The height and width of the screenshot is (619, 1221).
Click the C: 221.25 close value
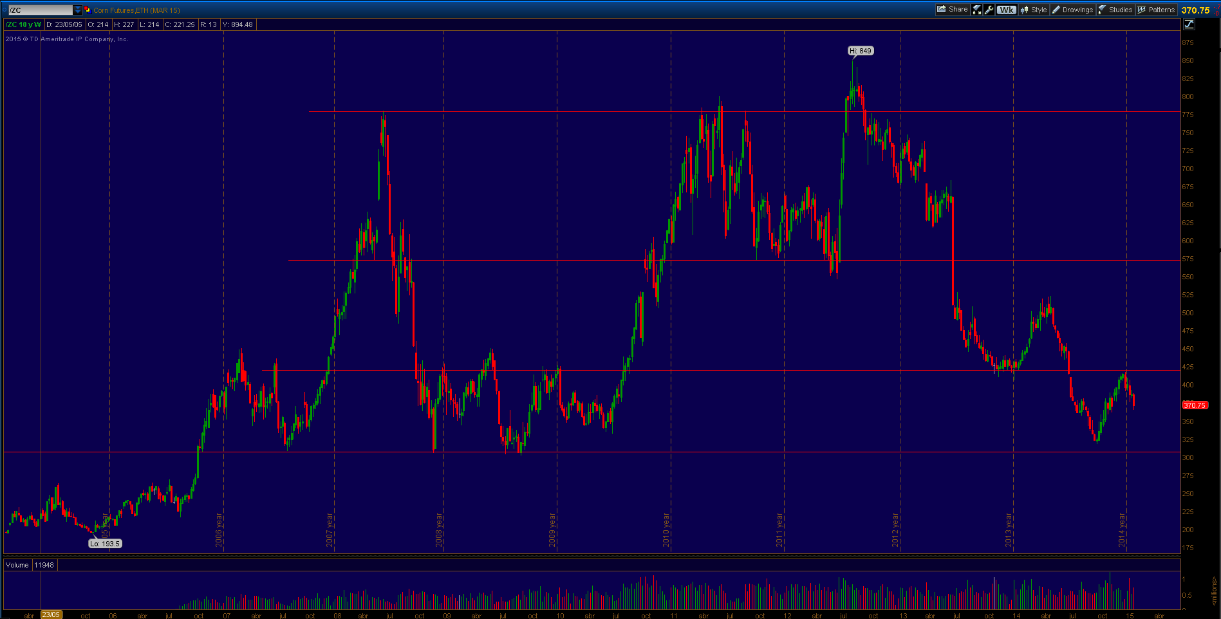180,24
